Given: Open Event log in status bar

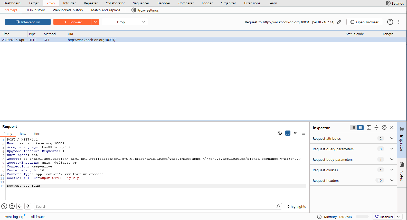Looking at the screenshot, I should (13, 217).
